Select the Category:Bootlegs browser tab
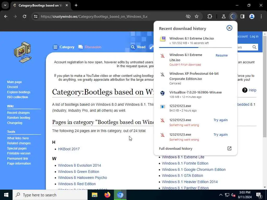267x200 pixels. click(x=41, y=5)
